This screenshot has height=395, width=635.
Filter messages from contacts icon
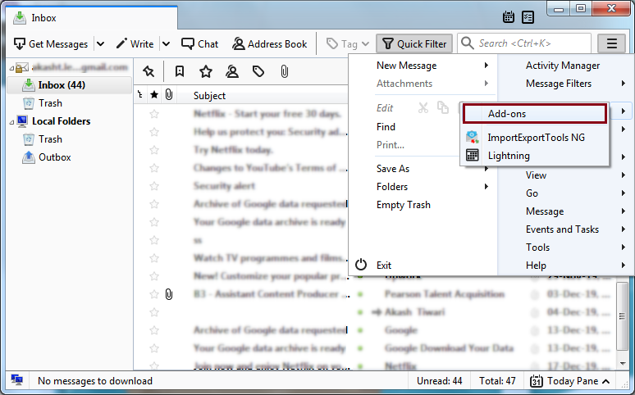(232, 72)
